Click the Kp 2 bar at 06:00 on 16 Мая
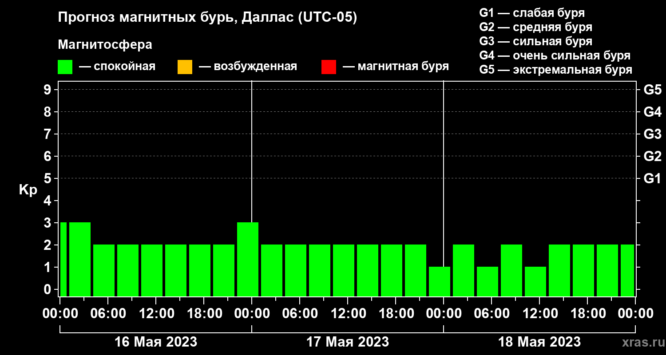This screenshot has height=355, width=666. (104, 270)
